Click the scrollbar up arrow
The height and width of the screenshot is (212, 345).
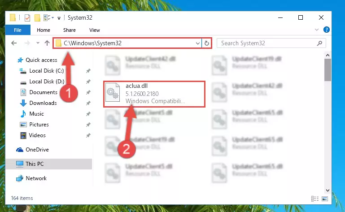328,55
